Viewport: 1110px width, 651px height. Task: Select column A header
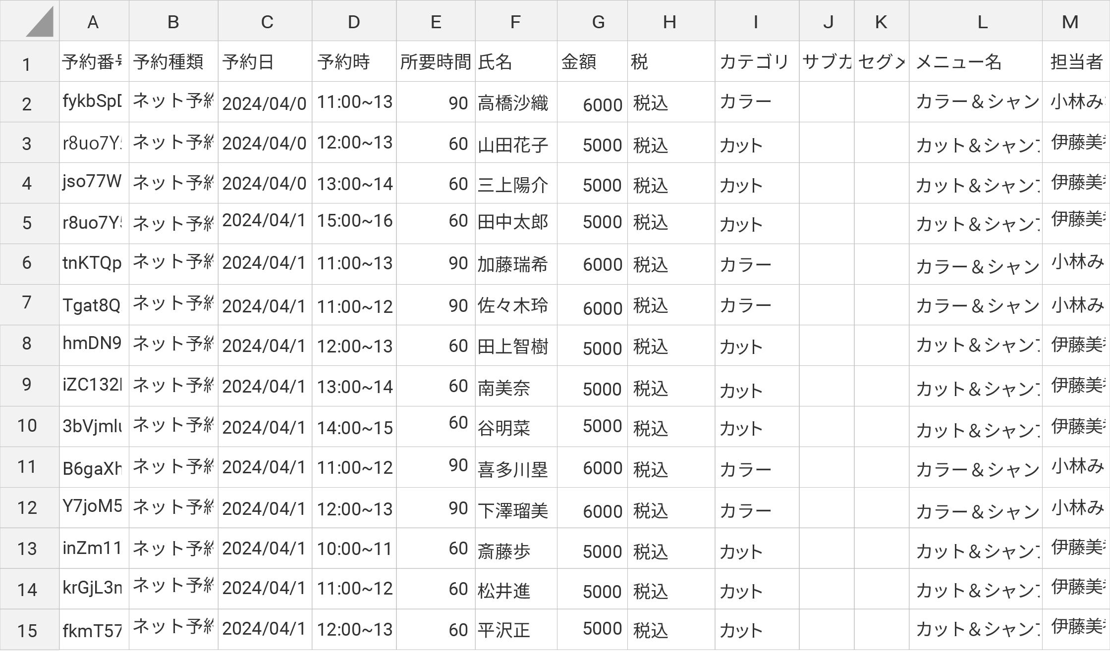[93, 22]
